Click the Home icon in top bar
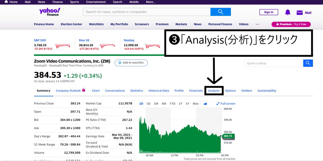 6,2
